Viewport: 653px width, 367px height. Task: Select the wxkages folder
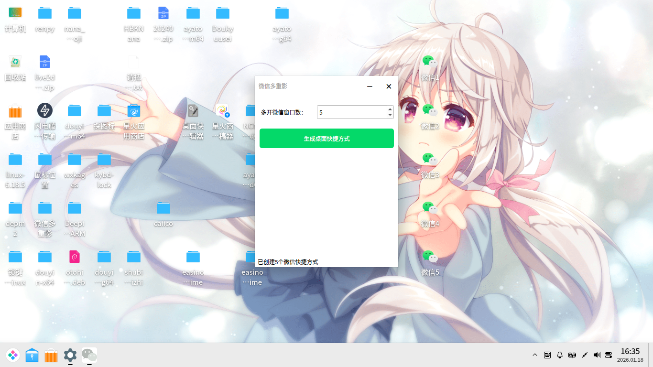[75, 170]
